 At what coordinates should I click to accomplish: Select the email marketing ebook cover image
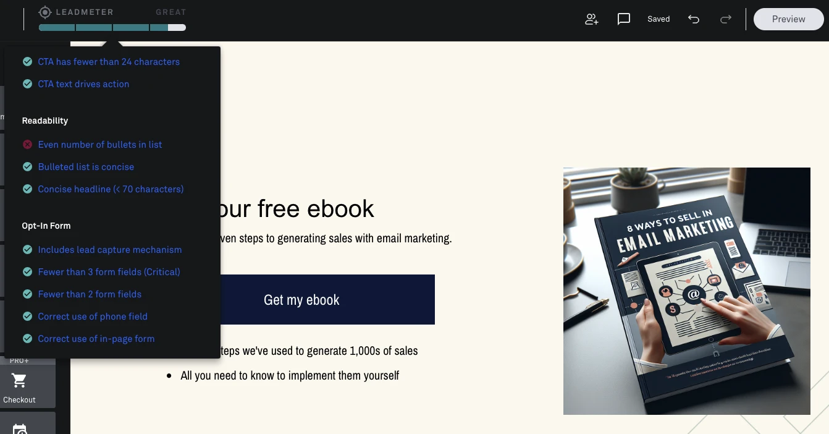tap(686, 291)
